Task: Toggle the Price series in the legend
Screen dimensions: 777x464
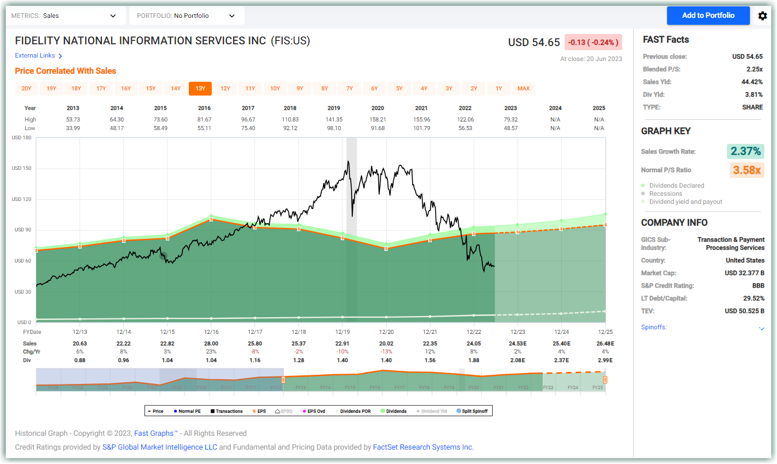Action: 155,411
